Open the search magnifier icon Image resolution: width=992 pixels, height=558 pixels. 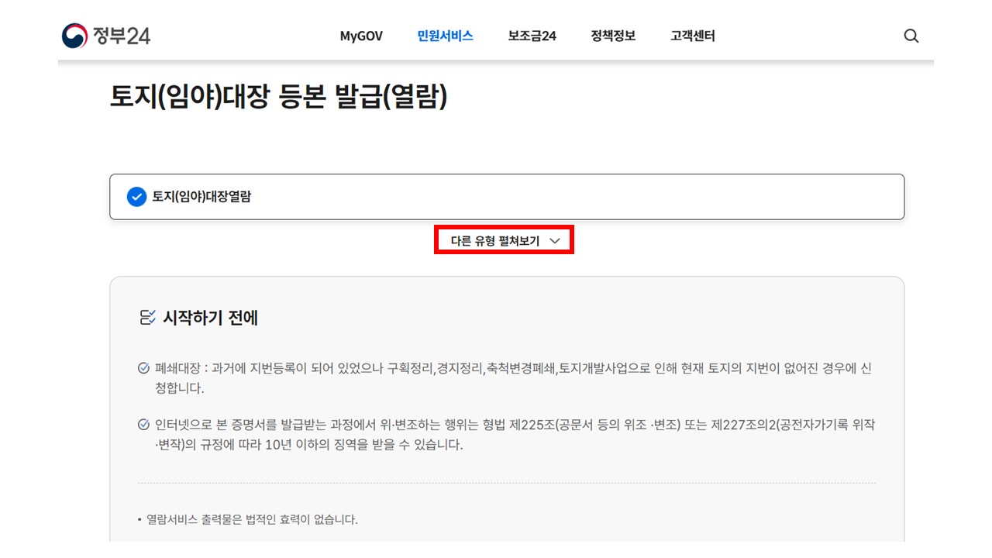911,36
